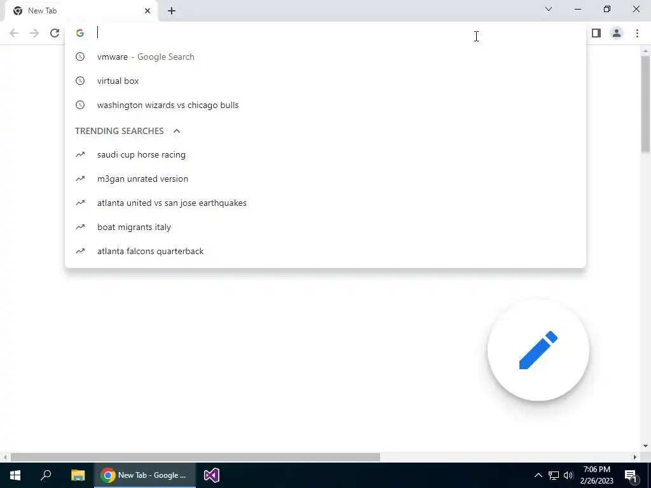
Task: Click the scrollbar up arrow
Action: (x=645, y=51)
